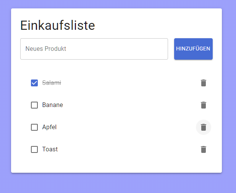Viewport: 236px width, 193px height.
Task: Click the Apfel text label
Action: click(x=49, y=127)
